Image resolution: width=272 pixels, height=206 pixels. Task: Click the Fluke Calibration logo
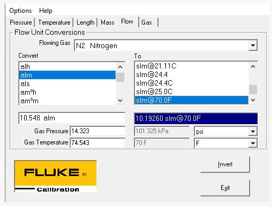pos(56,177)
